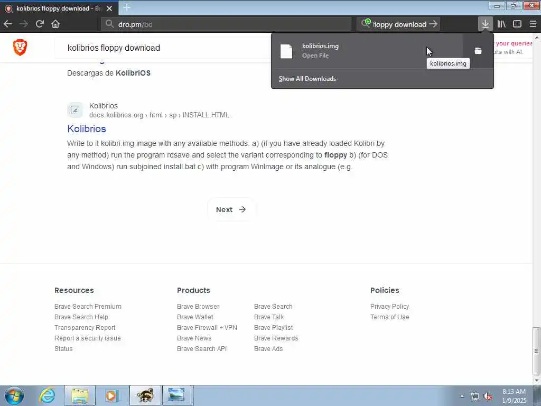
Task: Show hidden system tray icons
Action: click(x=462, y=396)
